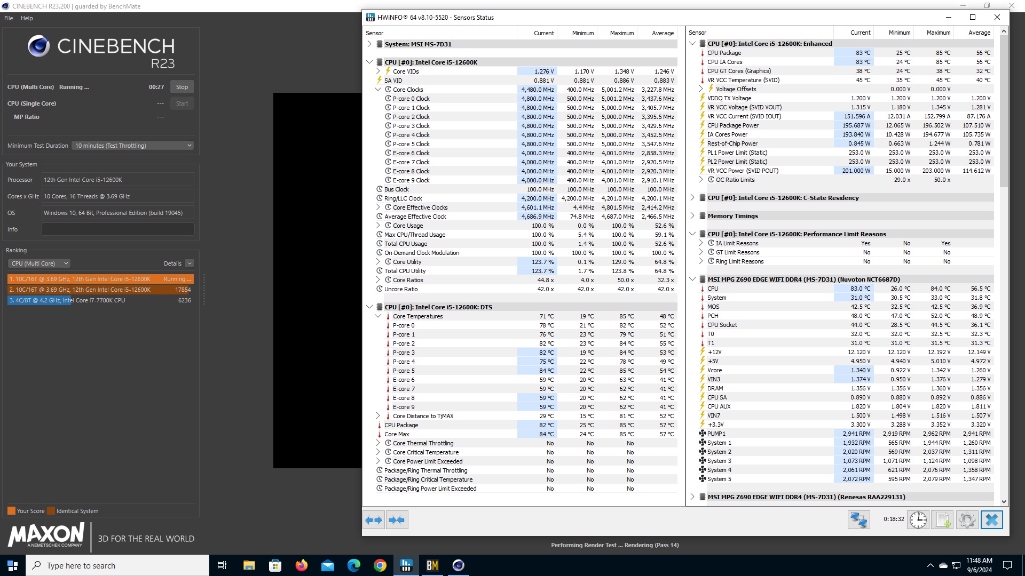Click HWiNFO vertical scrollbar down arrow
The width and height of the screenshot is (1025, 576).
(x=1004, y=501)
